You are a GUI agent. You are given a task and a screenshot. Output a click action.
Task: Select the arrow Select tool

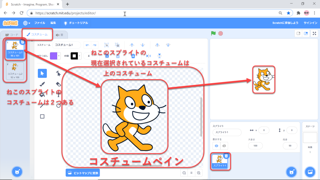point(42,73)
